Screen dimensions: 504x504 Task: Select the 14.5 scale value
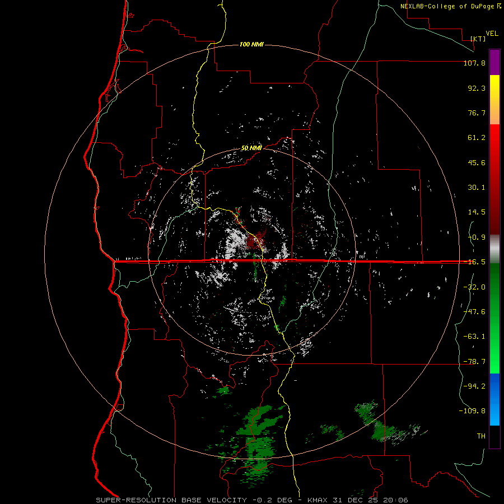[477, 212]
